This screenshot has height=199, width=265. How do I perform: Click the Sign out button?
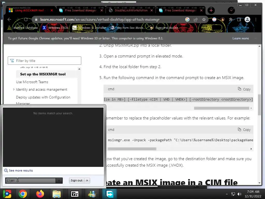(76, 180)
